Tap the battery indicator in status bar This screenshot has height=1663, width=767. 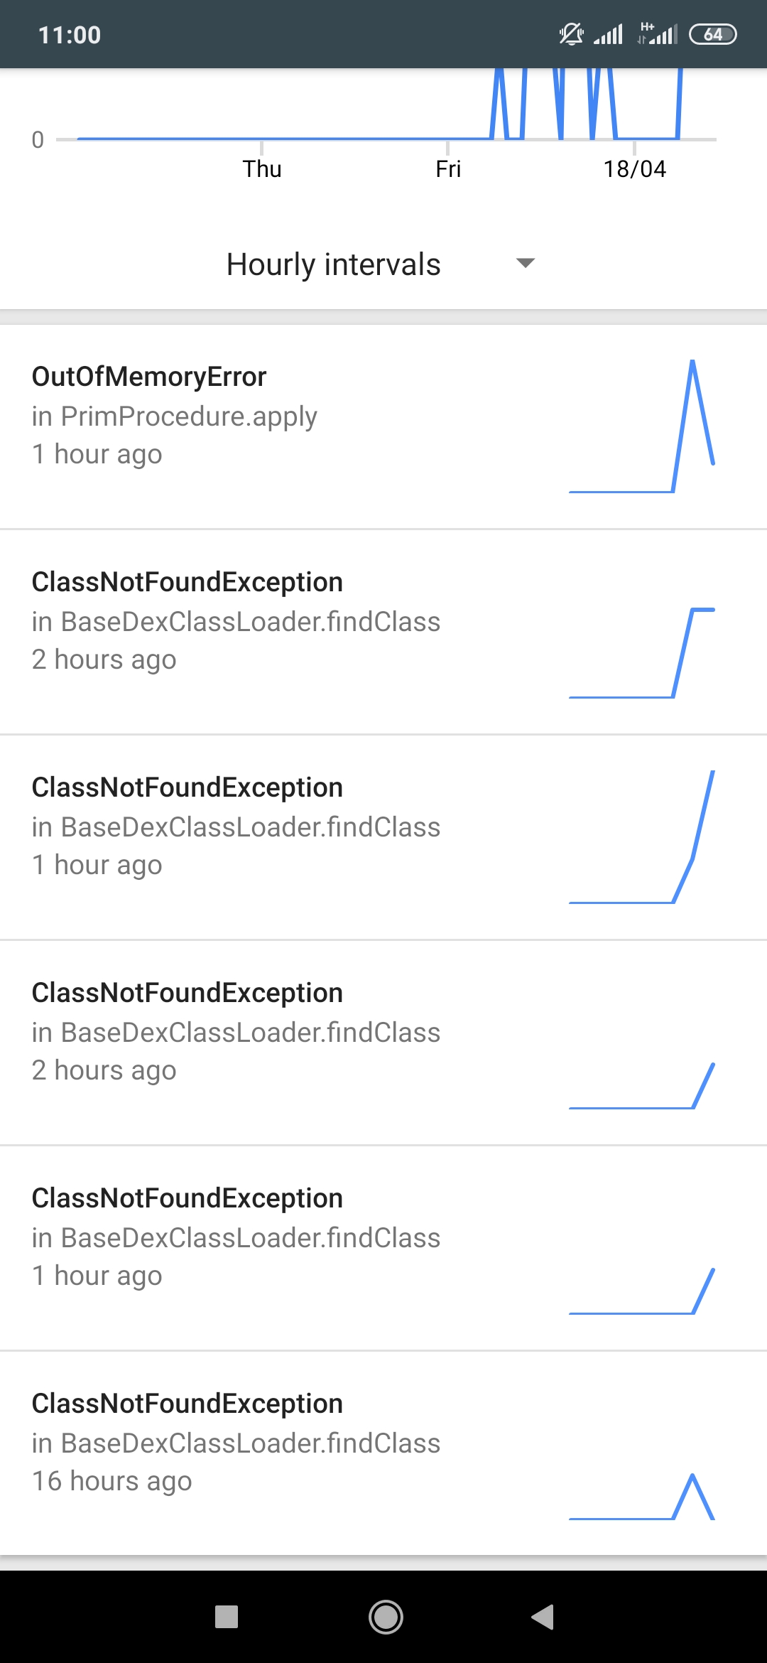713,34
